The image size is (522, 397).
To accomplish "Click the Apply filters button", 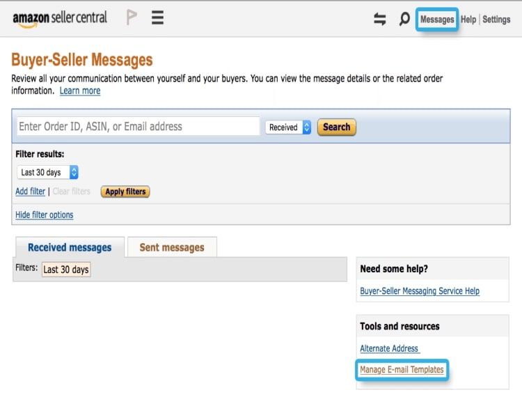I will pos(125,192).
